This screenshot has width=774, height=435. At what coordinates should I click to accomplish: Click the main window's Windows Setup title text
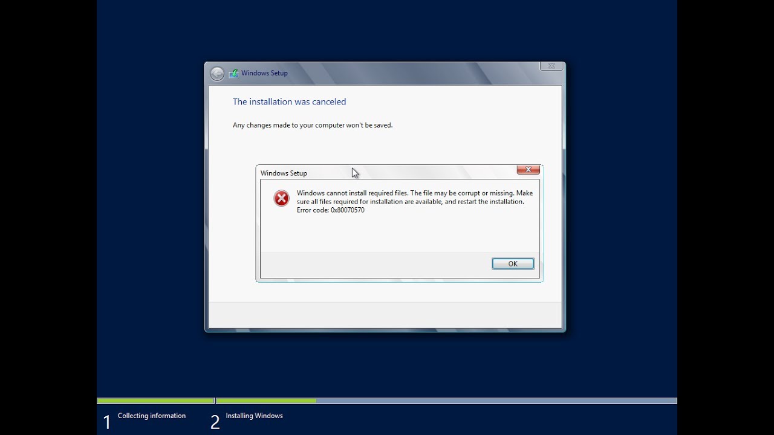tap(264, 73)
